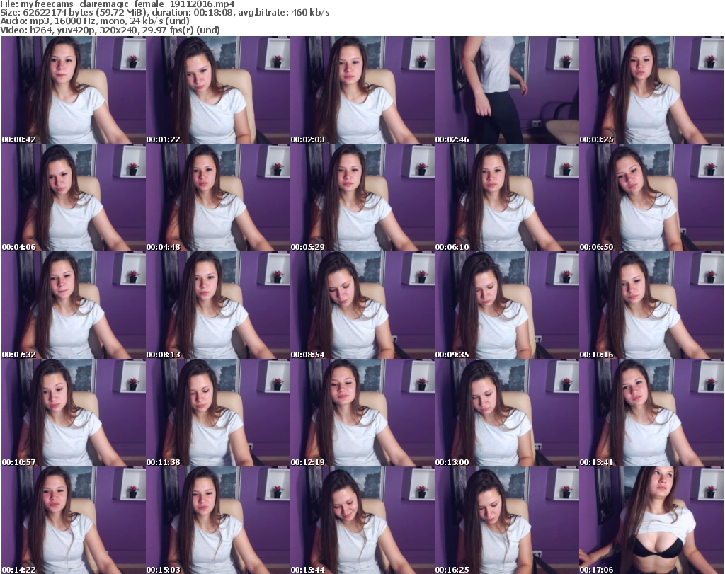Choose the thumbnail frame at 00:13:41
The image size is (725, 574).
pyautogui.click(x=651, y=413)
